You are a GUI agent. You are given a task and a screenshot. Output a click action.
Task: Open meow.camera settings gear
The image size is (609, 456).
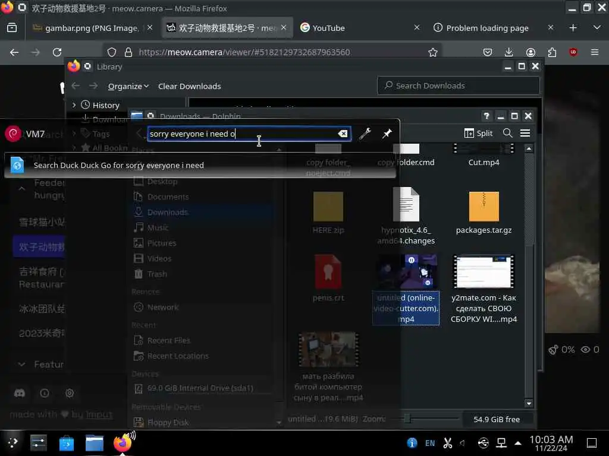[70, 393]
